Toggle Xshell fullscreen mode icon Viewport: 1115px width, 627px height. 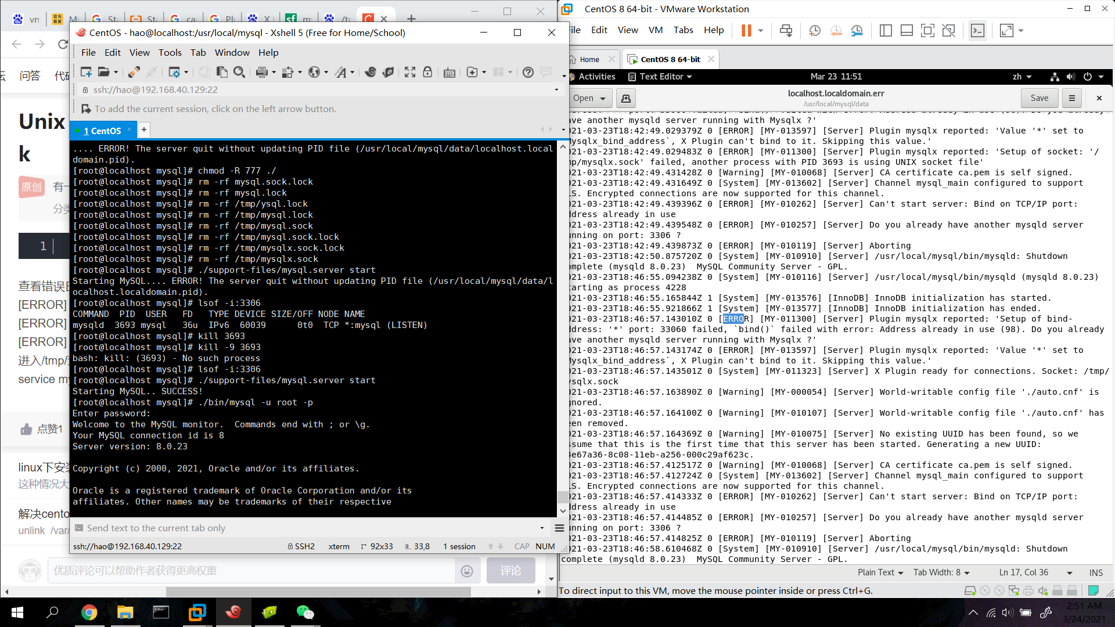point(410,72)
